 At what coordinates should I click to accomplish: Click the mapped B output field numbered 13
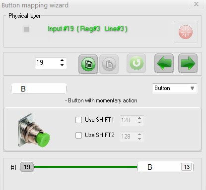[165, 167]
